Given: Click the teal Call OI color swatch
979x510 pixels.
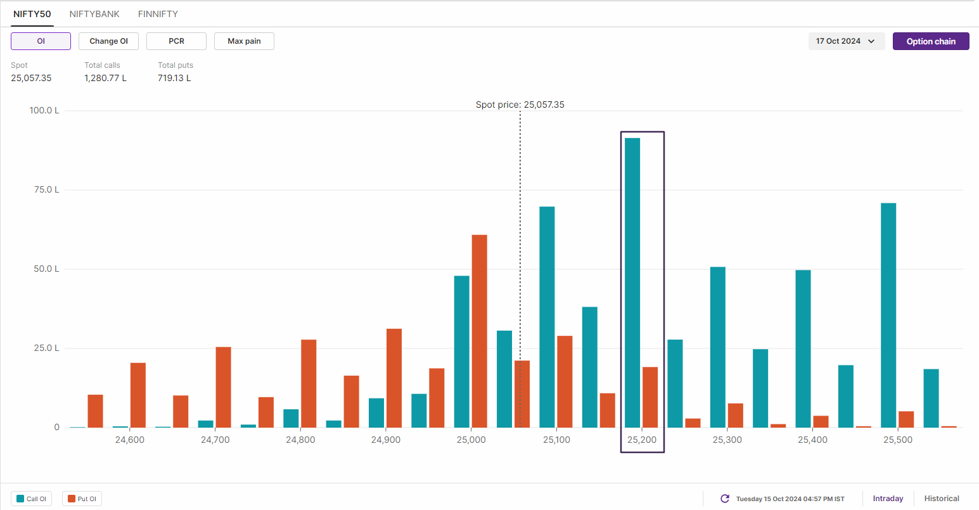Looking at the screenshot, I should 20,499.
